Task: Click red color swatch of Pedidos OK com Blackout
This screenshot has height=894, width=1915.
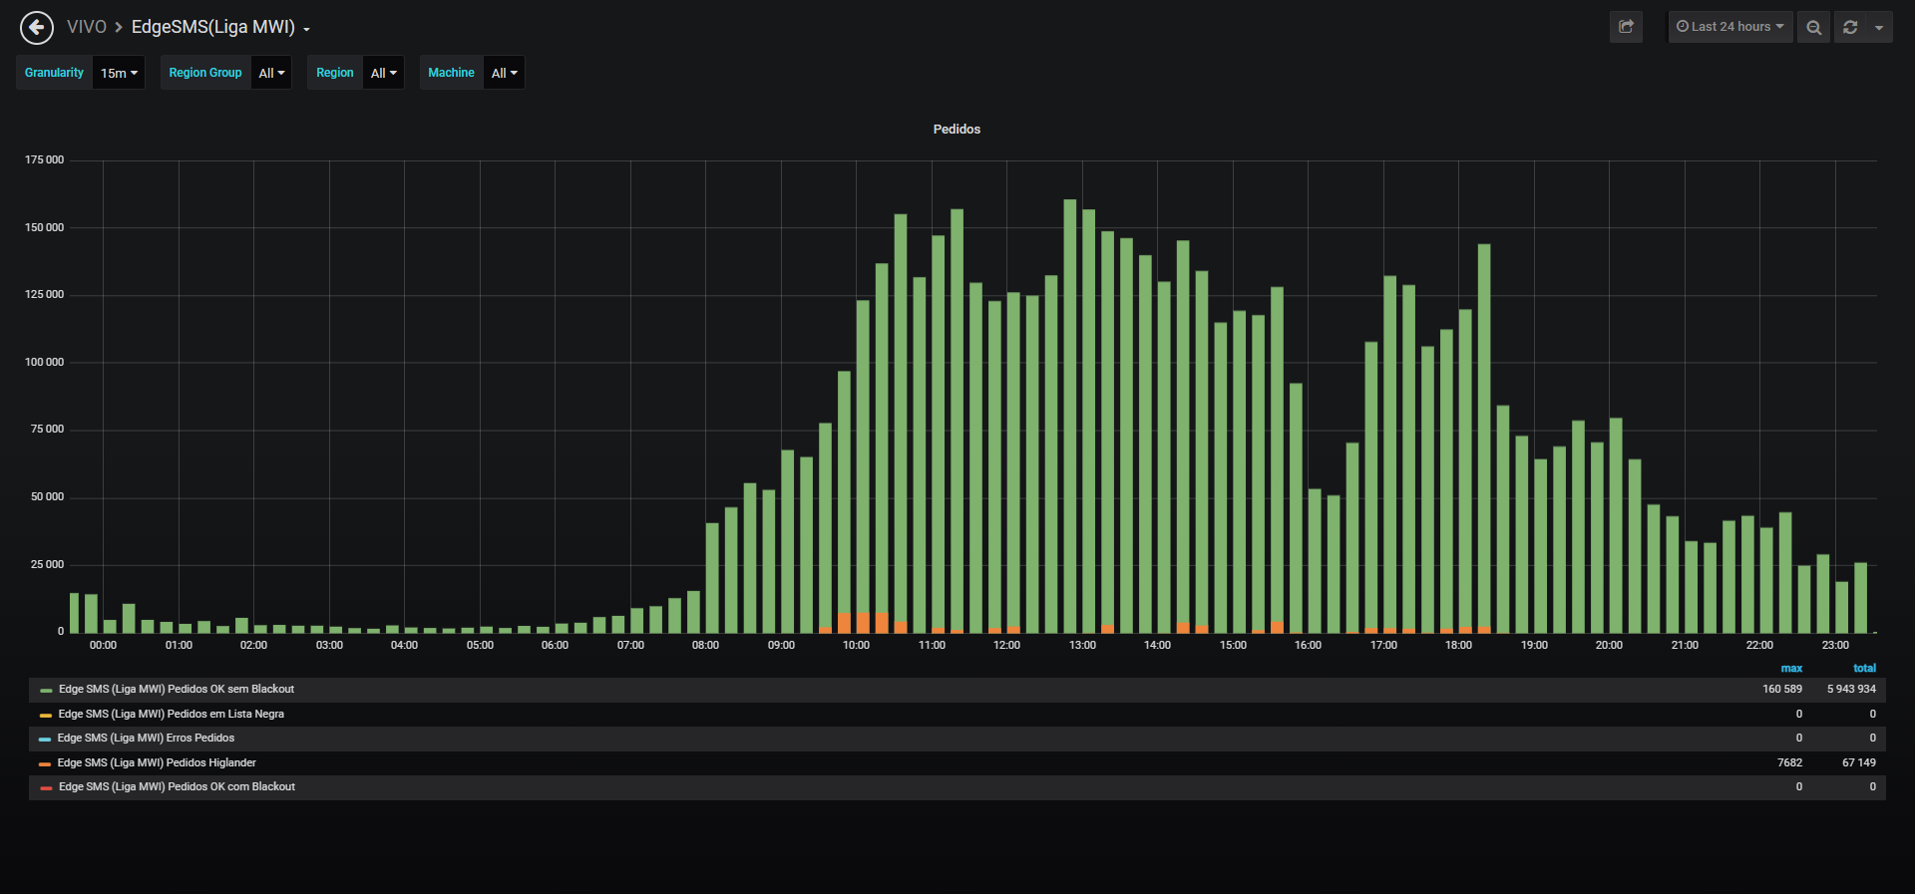Action: 46,788
